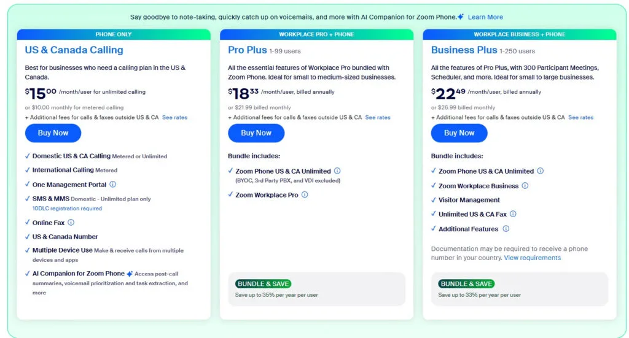The image size is (629, 338).
Task: Click info icon beside Zoom Workplace Business
Action: pos(525,186)
